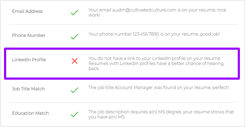The height and width of the screenshot is (127, 245).
Task: Click the green checkmark beside Email Address
Action: coord(75,13)
